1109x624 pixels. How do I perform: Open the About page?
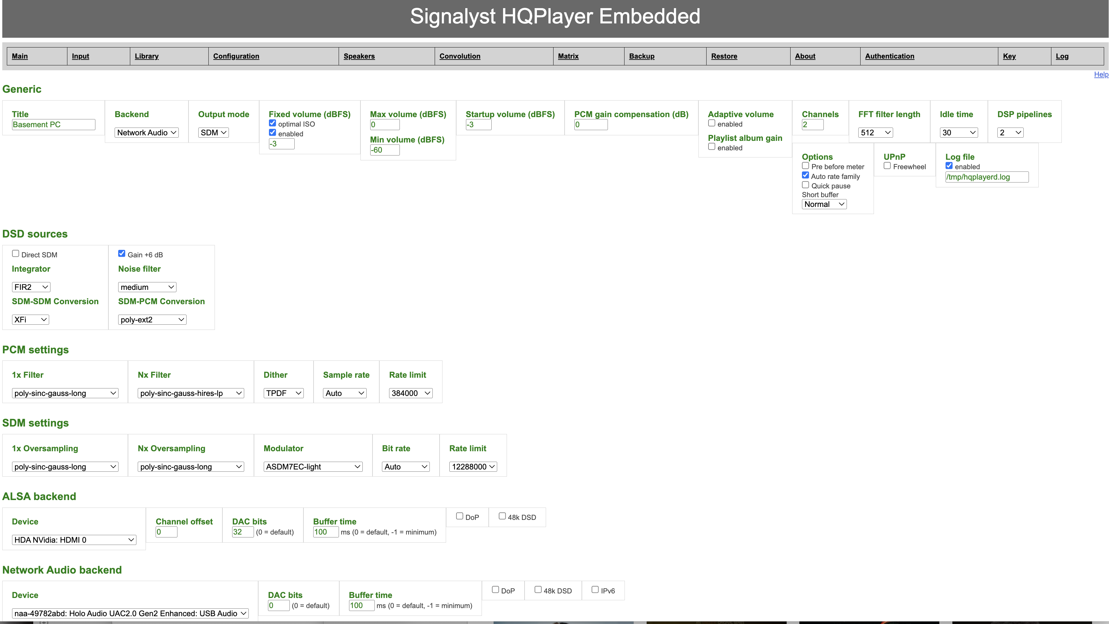click(x=805, y=56)
